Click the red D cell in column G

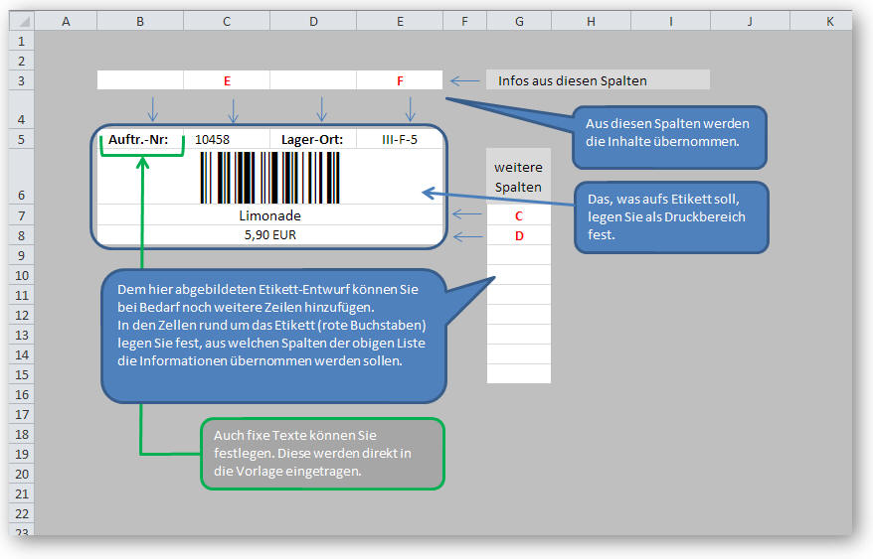519,236
